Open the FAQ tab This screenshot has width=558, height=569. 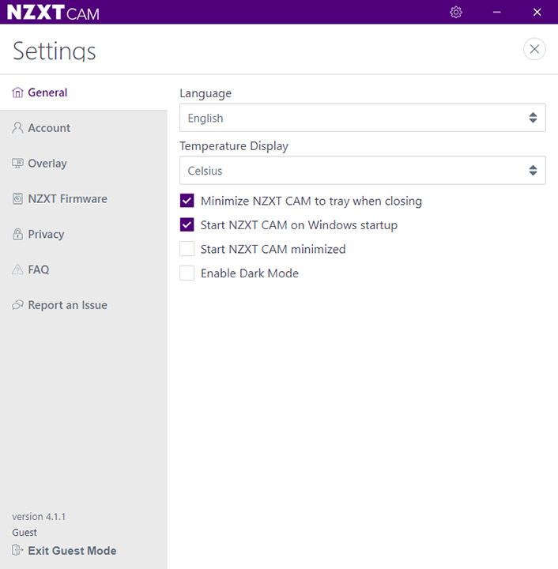[84, 269]
